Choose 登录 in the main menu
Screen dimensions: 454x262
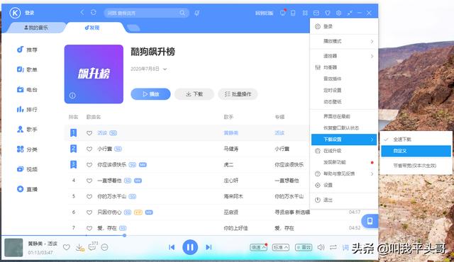click(x=344, y=26)
